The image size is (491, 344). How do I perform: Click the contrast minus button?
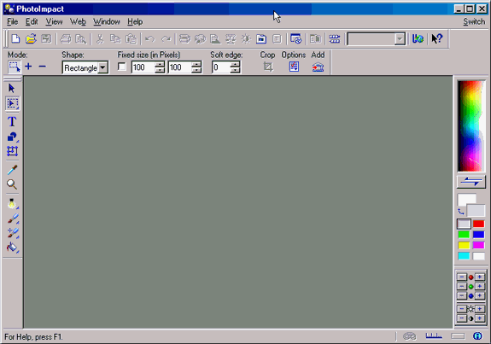tap(462, 318)
